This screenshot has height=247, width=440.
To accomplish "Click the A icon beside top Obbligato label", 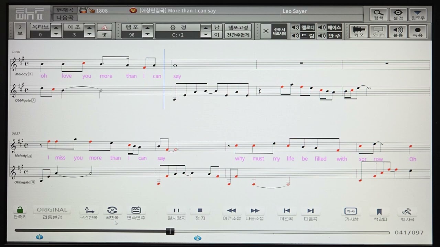I will [33, 101].
